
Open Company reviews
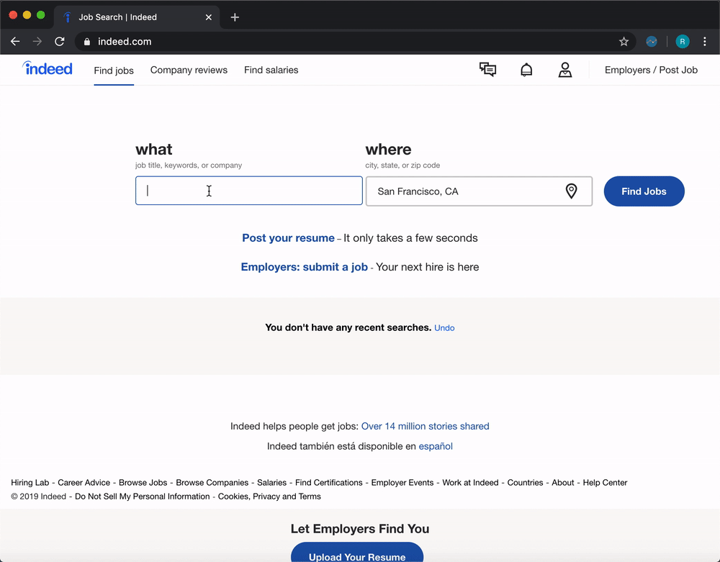click(189, 70)
